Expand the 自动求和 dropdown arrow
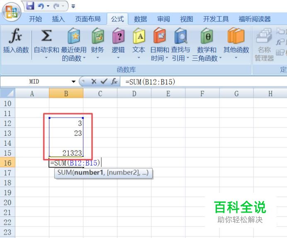 (46, 58)
